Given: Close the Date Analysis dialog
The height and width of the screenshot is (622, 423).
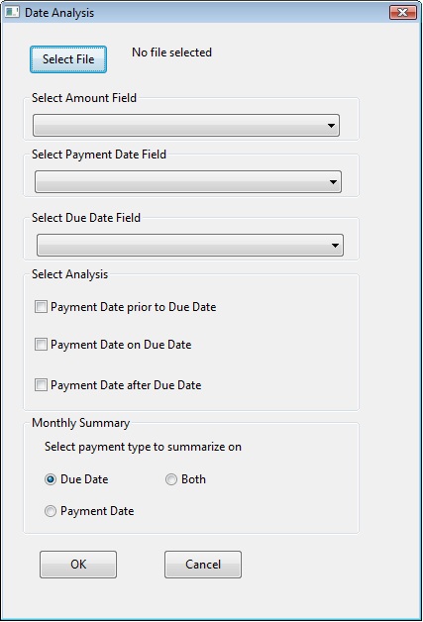Looking at the screenshot, I should coord(403,12).
